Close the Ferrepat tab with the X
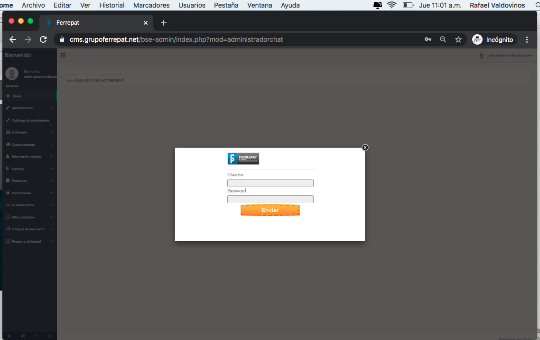 (x=146, y=23)
